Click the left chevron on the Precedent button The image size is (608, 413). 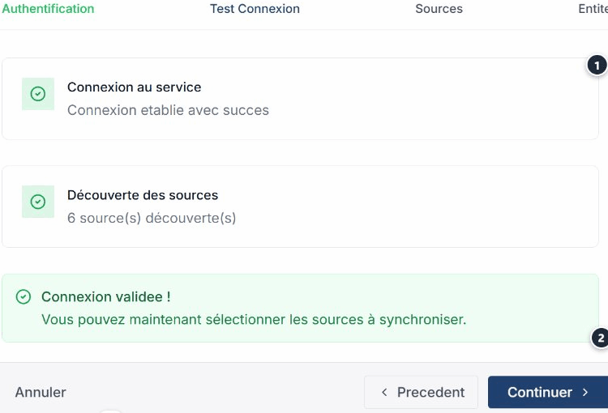point(384,393)
